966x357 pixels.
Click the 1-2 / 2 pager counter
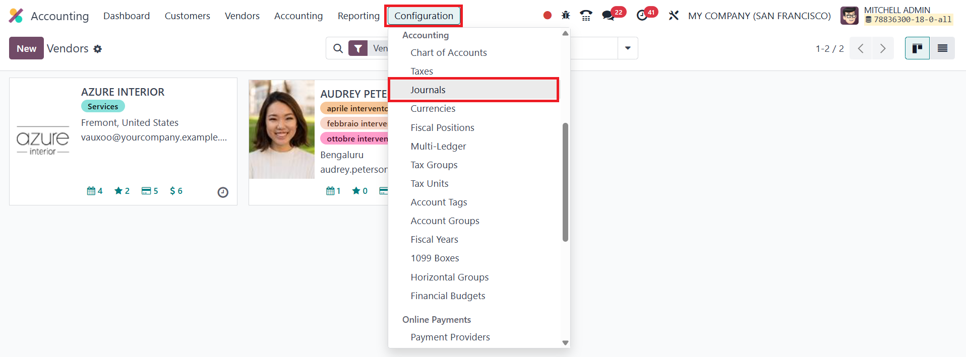(x=829, y=48)
